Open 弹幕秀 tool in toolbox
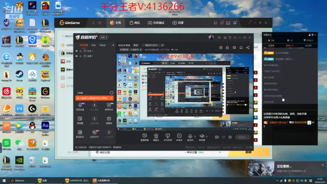Image resolution: width=327 pixels, height=184 pixels. tap(109, 120)
